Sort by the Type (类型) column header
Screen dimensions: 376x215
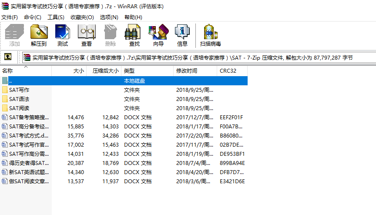[x=147, y=71]
